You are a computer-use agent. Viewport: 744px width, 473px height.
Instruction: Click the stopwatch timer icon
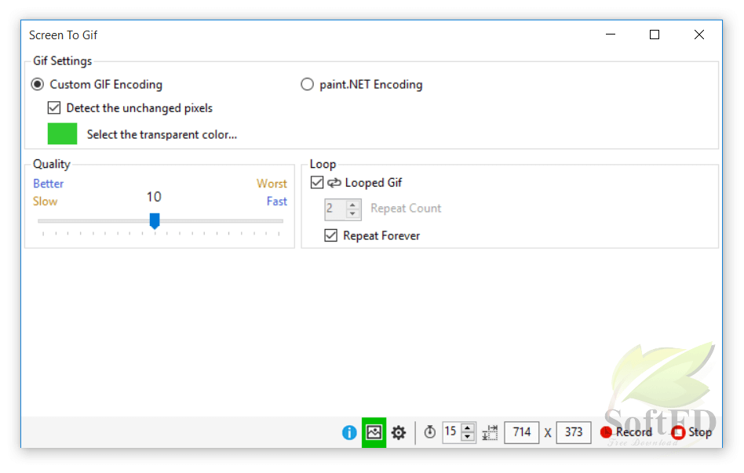(430, 431)
